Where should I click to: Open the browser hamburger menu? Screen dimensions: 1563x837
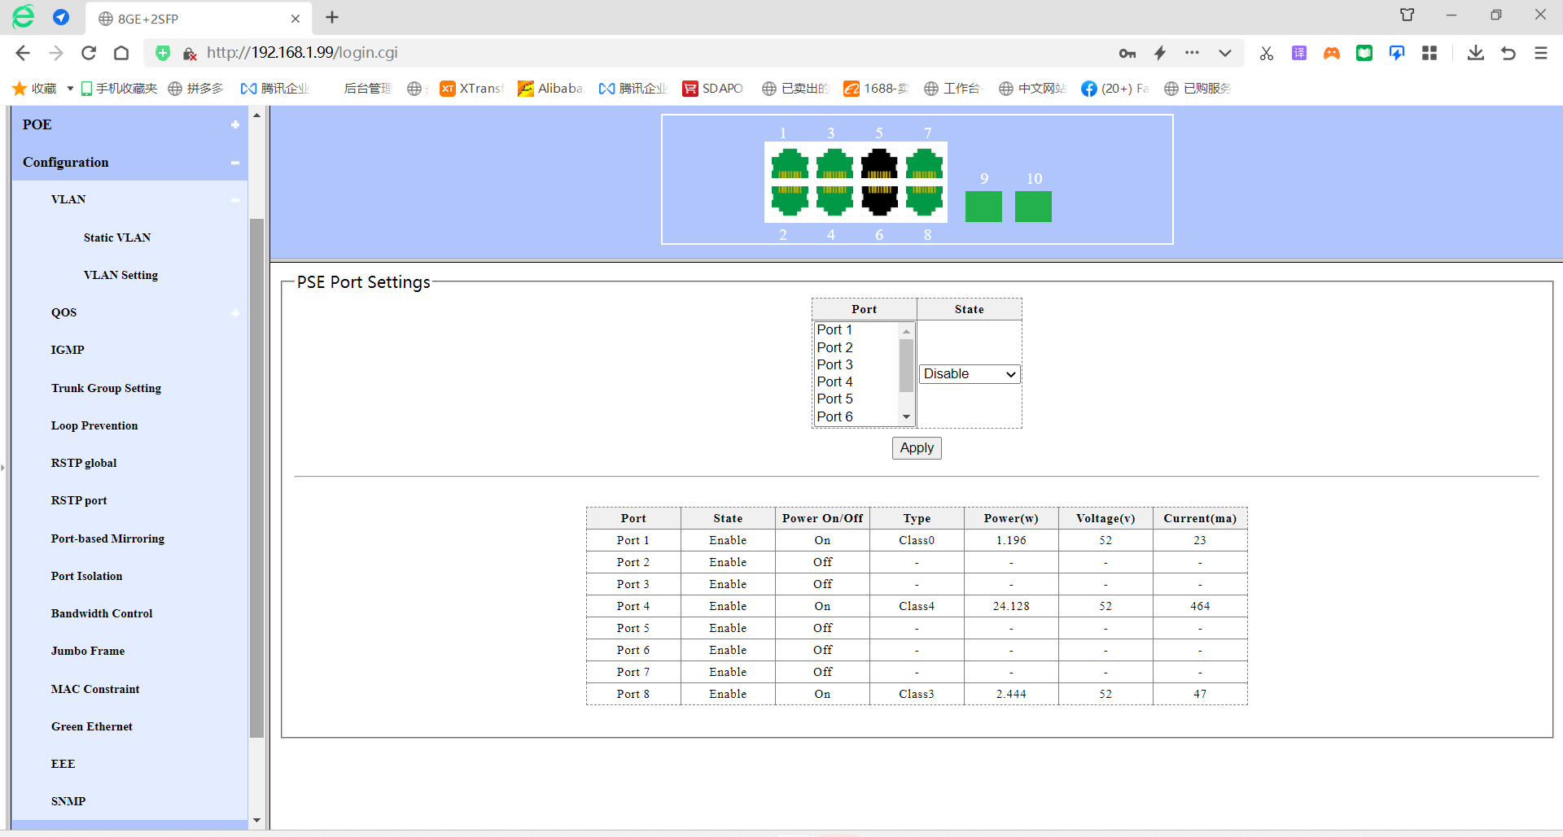pyautogui.click(x=1541, y=53)
